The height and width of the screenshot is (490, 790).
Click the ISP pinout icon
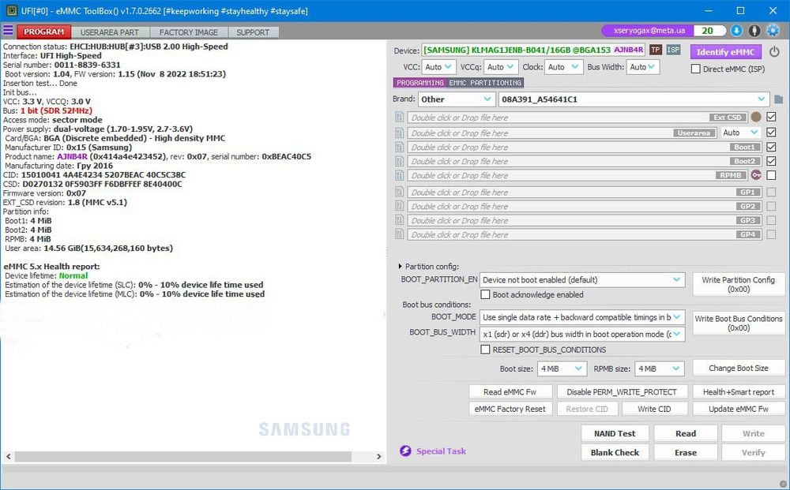pos(673,50)
